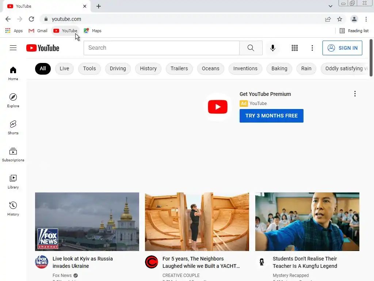Click the lock icon in the address bar
The image size is (374, 281).
pyautogui.click(x=46, y=19)
